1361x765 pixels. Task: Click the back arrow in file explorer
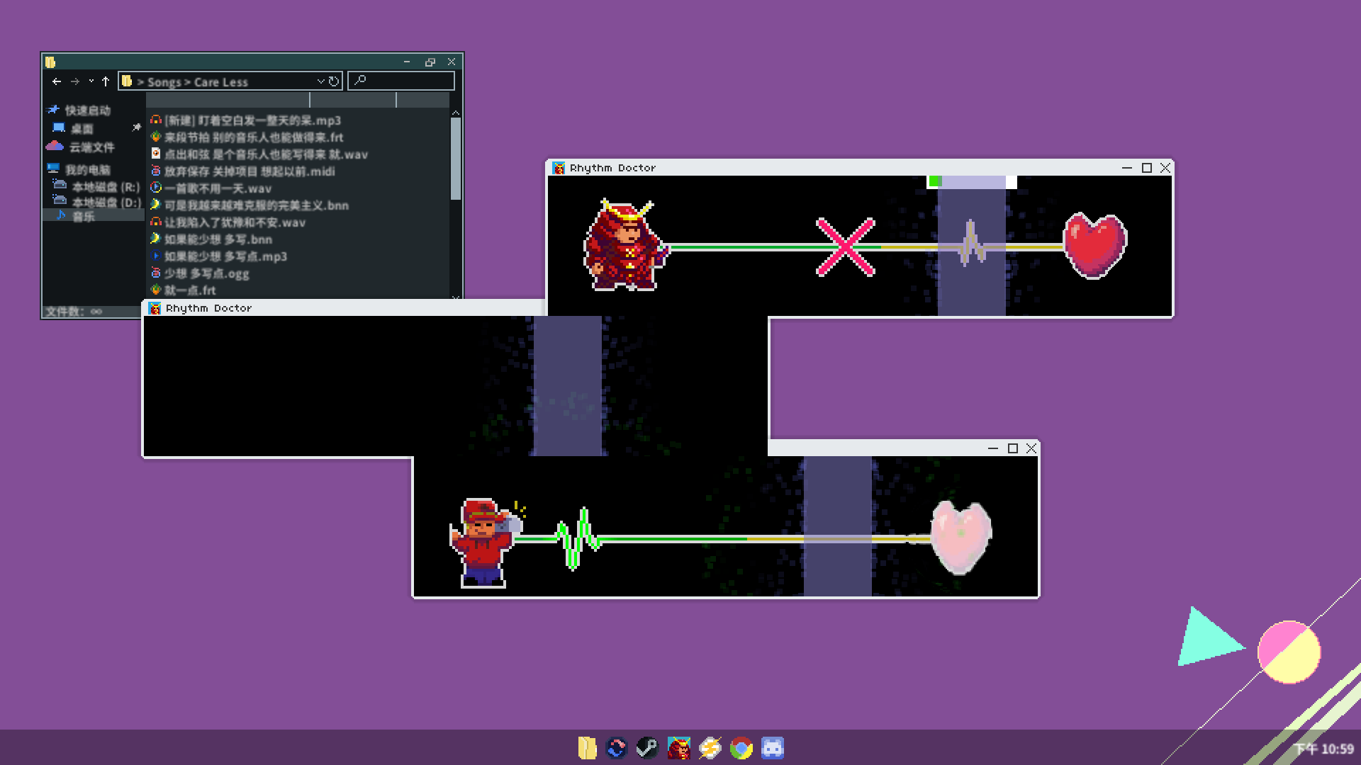pos(57,81)
